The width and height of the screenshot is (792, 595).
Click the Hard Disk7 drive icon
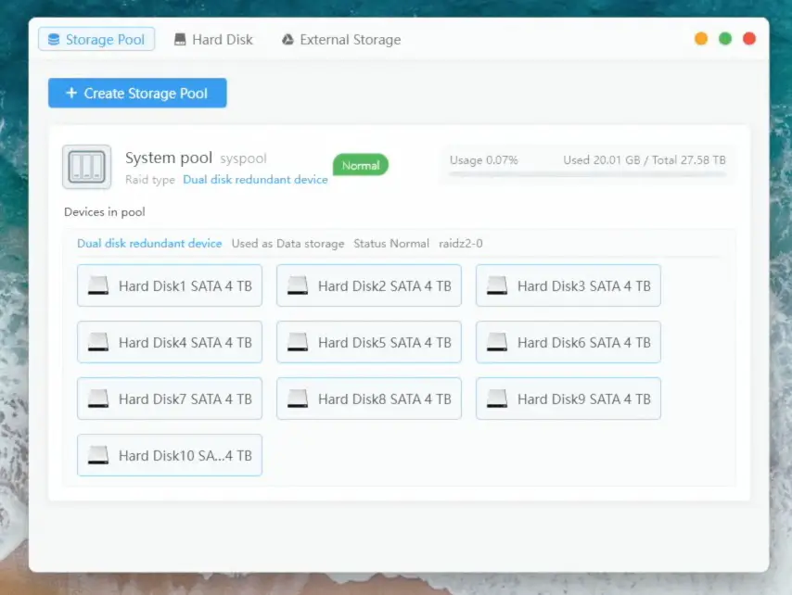(98, 399)
